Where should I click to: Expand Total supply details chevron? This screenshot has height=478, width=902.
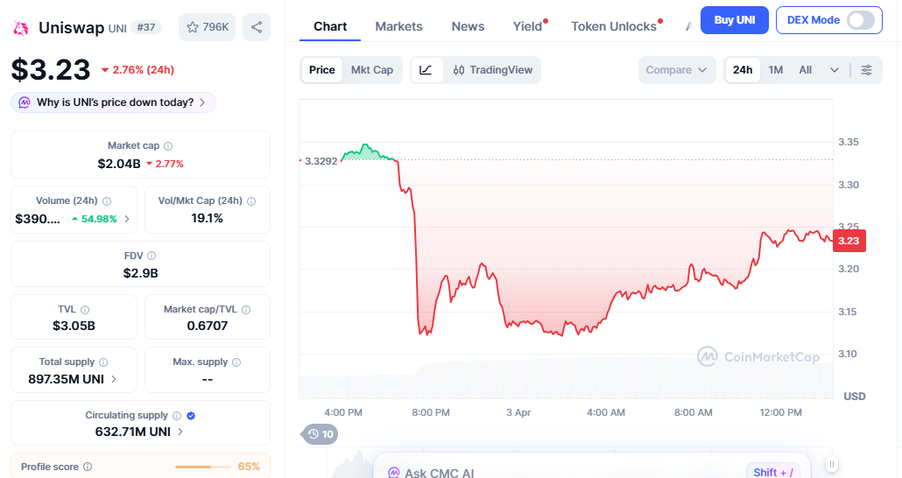114,379
